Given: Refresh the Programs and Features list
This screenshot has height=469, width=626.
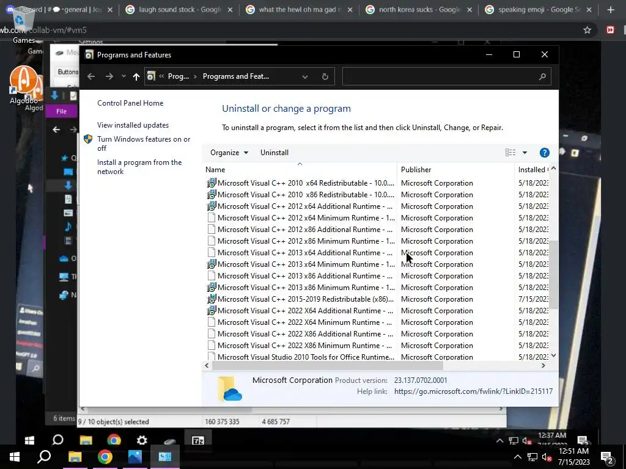Looking at the screenshot, I should click(x=325, y=76).
